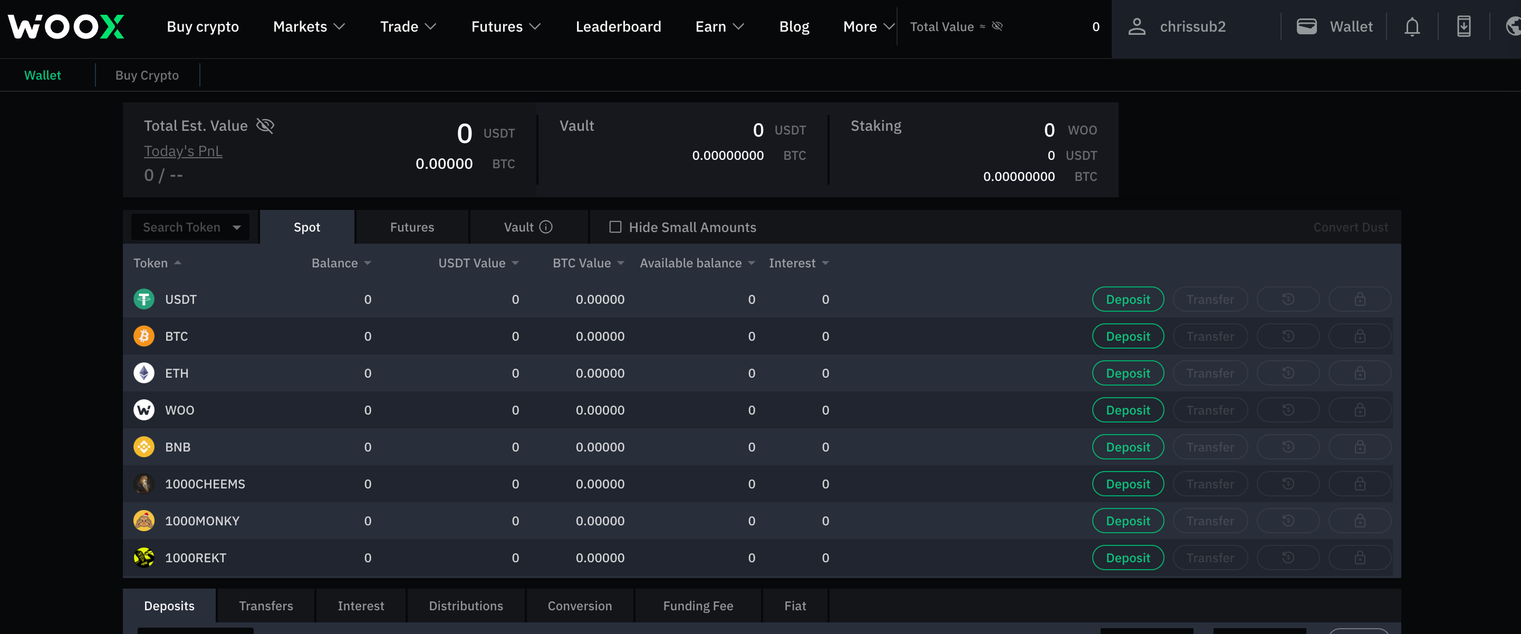1521x634 pixels.
Task: Click the user profile icon
Action: tap(1137, 26)
